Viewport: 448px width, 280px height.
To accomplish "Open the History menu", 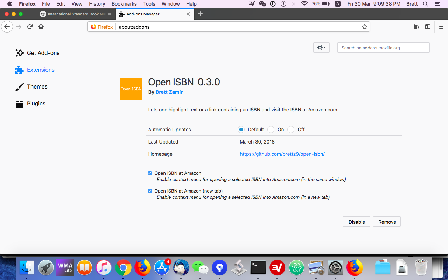I will click(97, 4).
